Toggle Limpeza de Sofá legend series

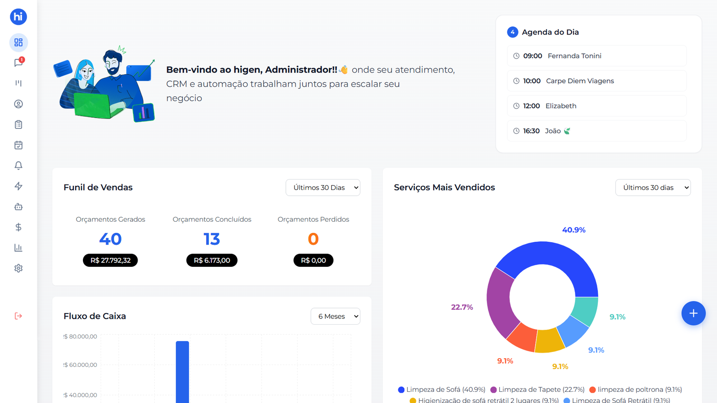click(441, 390)
